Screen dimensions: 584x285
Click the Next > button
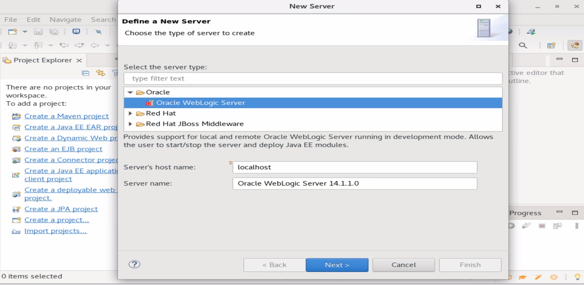point(337,265)
